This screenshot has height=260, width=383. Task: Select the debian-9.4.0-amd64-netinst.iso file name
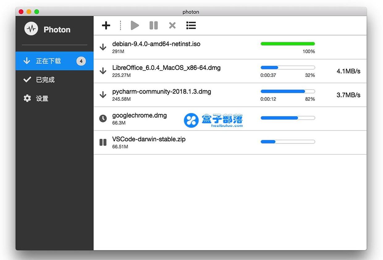click(x=156, y=44)
